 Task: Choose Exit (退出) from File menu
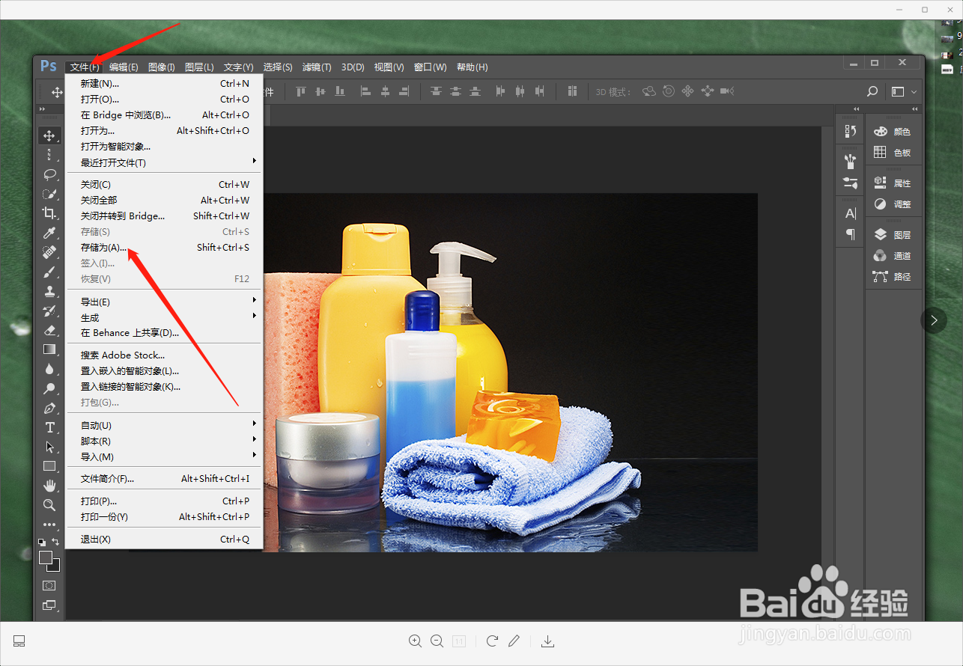pos(164,539)
